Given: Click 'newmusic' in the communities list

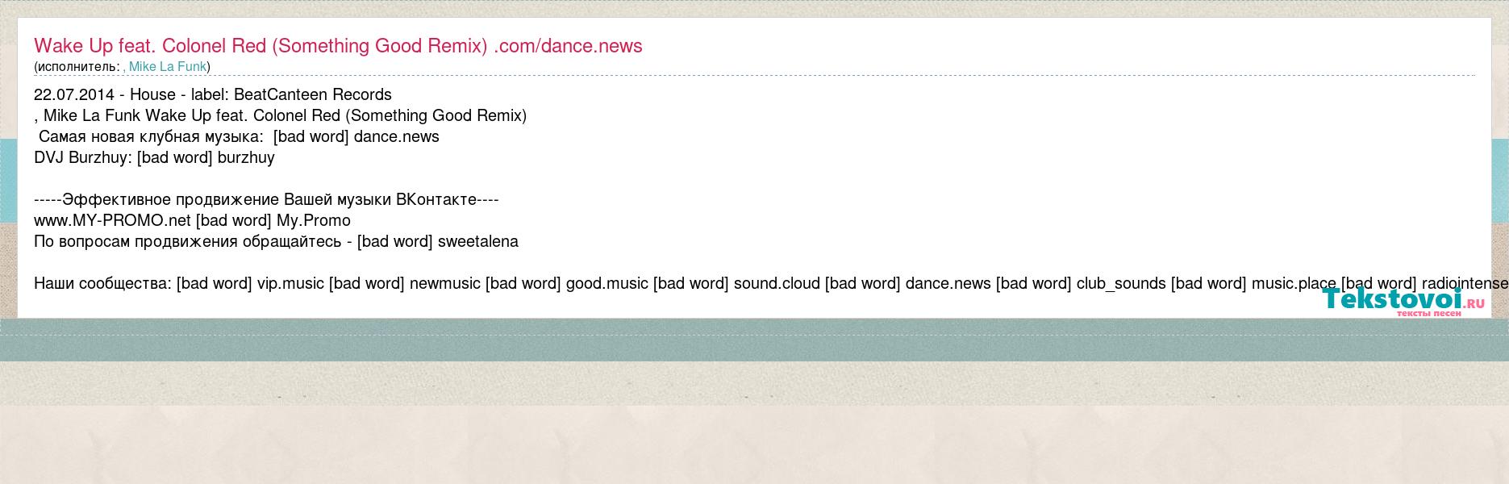Looking at the screenshot, I should (x=445, y=283).
